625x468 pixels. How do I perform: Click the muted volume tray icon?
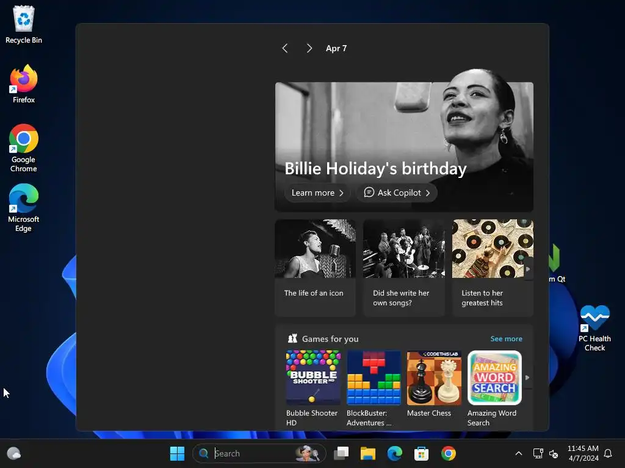554,453
